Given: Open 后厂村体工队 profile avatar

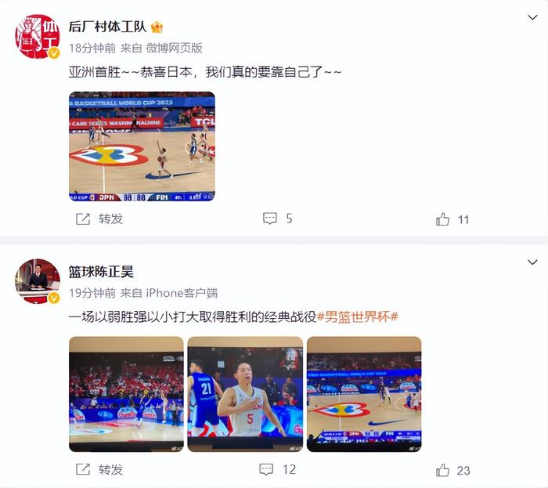Looking at the screenshot, I should (x=38, y=36).
